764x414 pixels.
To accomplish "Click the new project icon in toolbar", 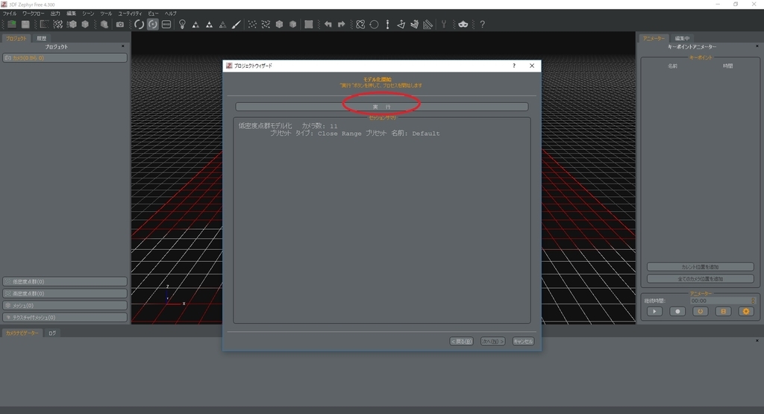I will [x=12, y=25].
